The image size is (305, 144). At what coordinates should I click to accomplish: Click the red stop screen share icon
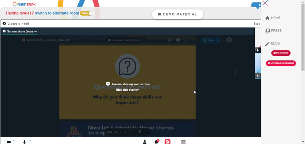coord(167,142)
